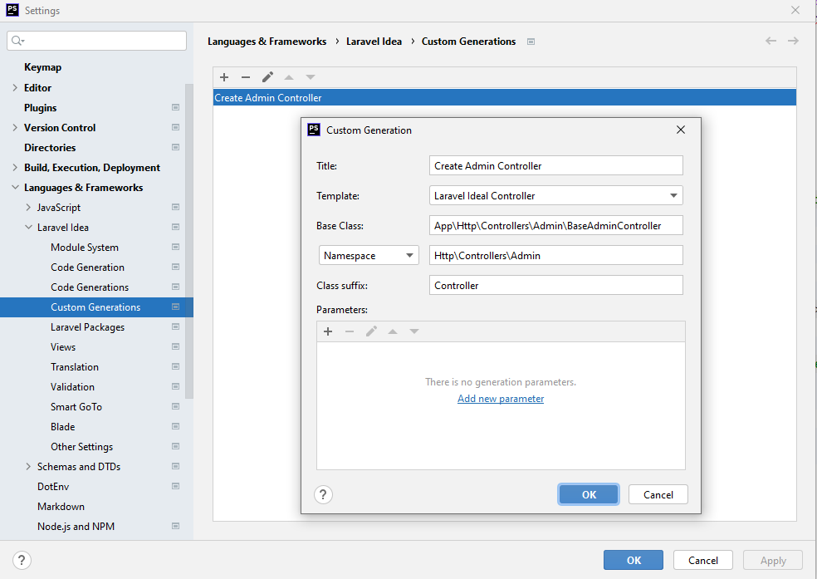Select the Blade settings page

click(62, 426)
